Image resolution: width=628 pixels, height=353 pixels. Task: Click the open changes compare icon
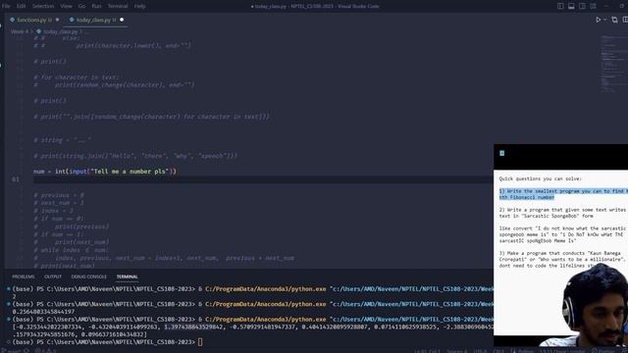(614, 20)
